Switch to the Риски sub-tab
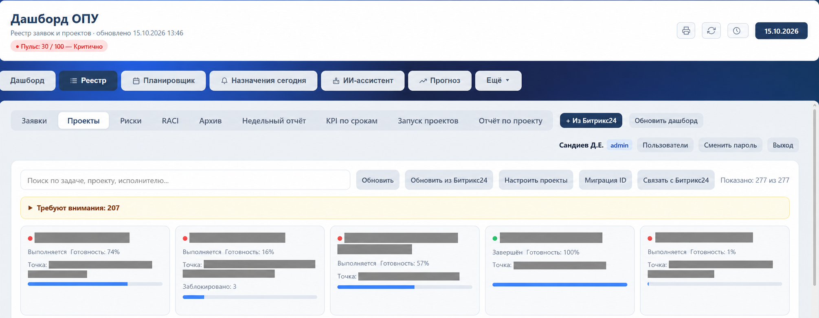This screenshot has width=819, height=318. pyautogui.click(x=131, y=121)
